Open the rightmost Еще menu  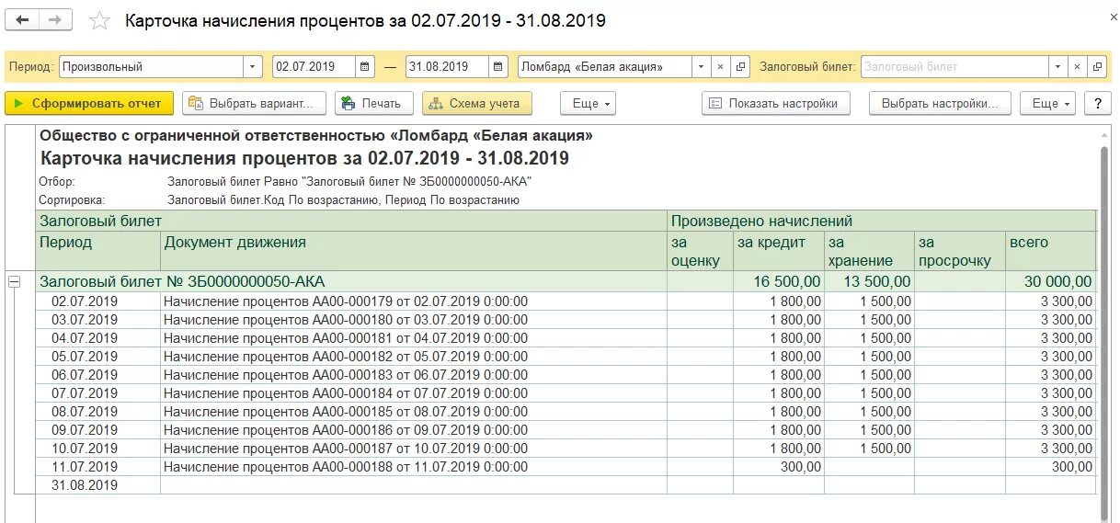(1051, 104)
